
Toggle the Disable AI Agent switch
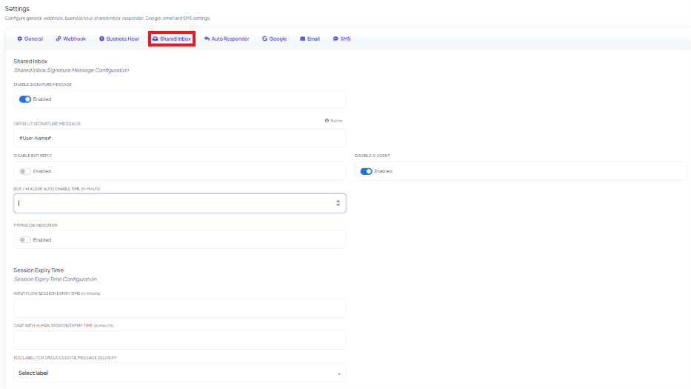pos(366,171)
